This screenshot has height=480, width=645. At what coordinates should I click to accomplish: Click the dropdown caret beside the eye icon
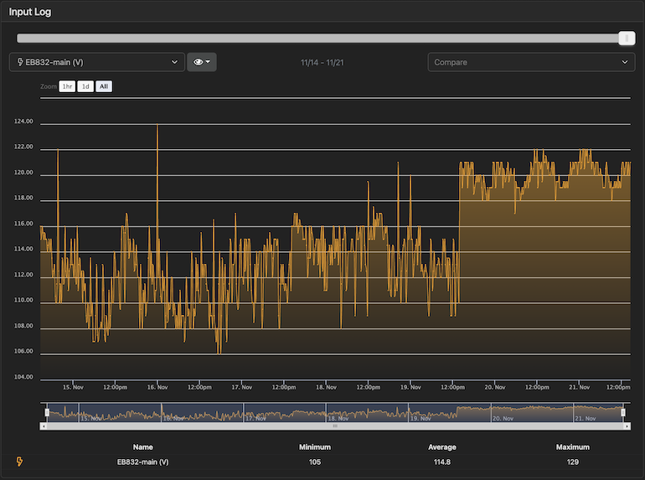pyautogui.click(x=208, y=62)
